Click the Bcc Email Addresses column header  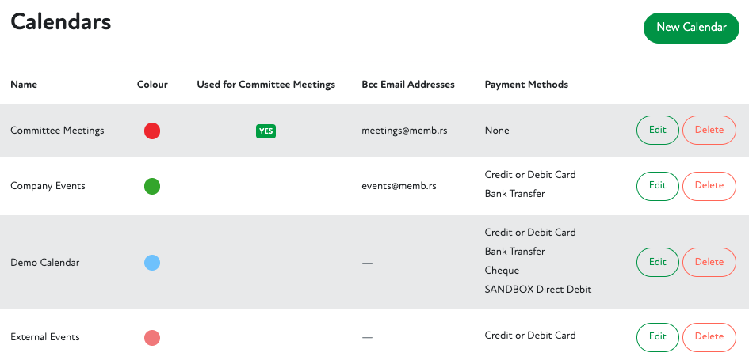[408, 85]
